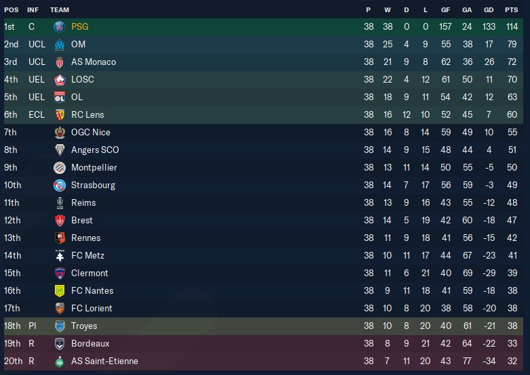
Task: Click the POS column header
Action: pos(11,10)
